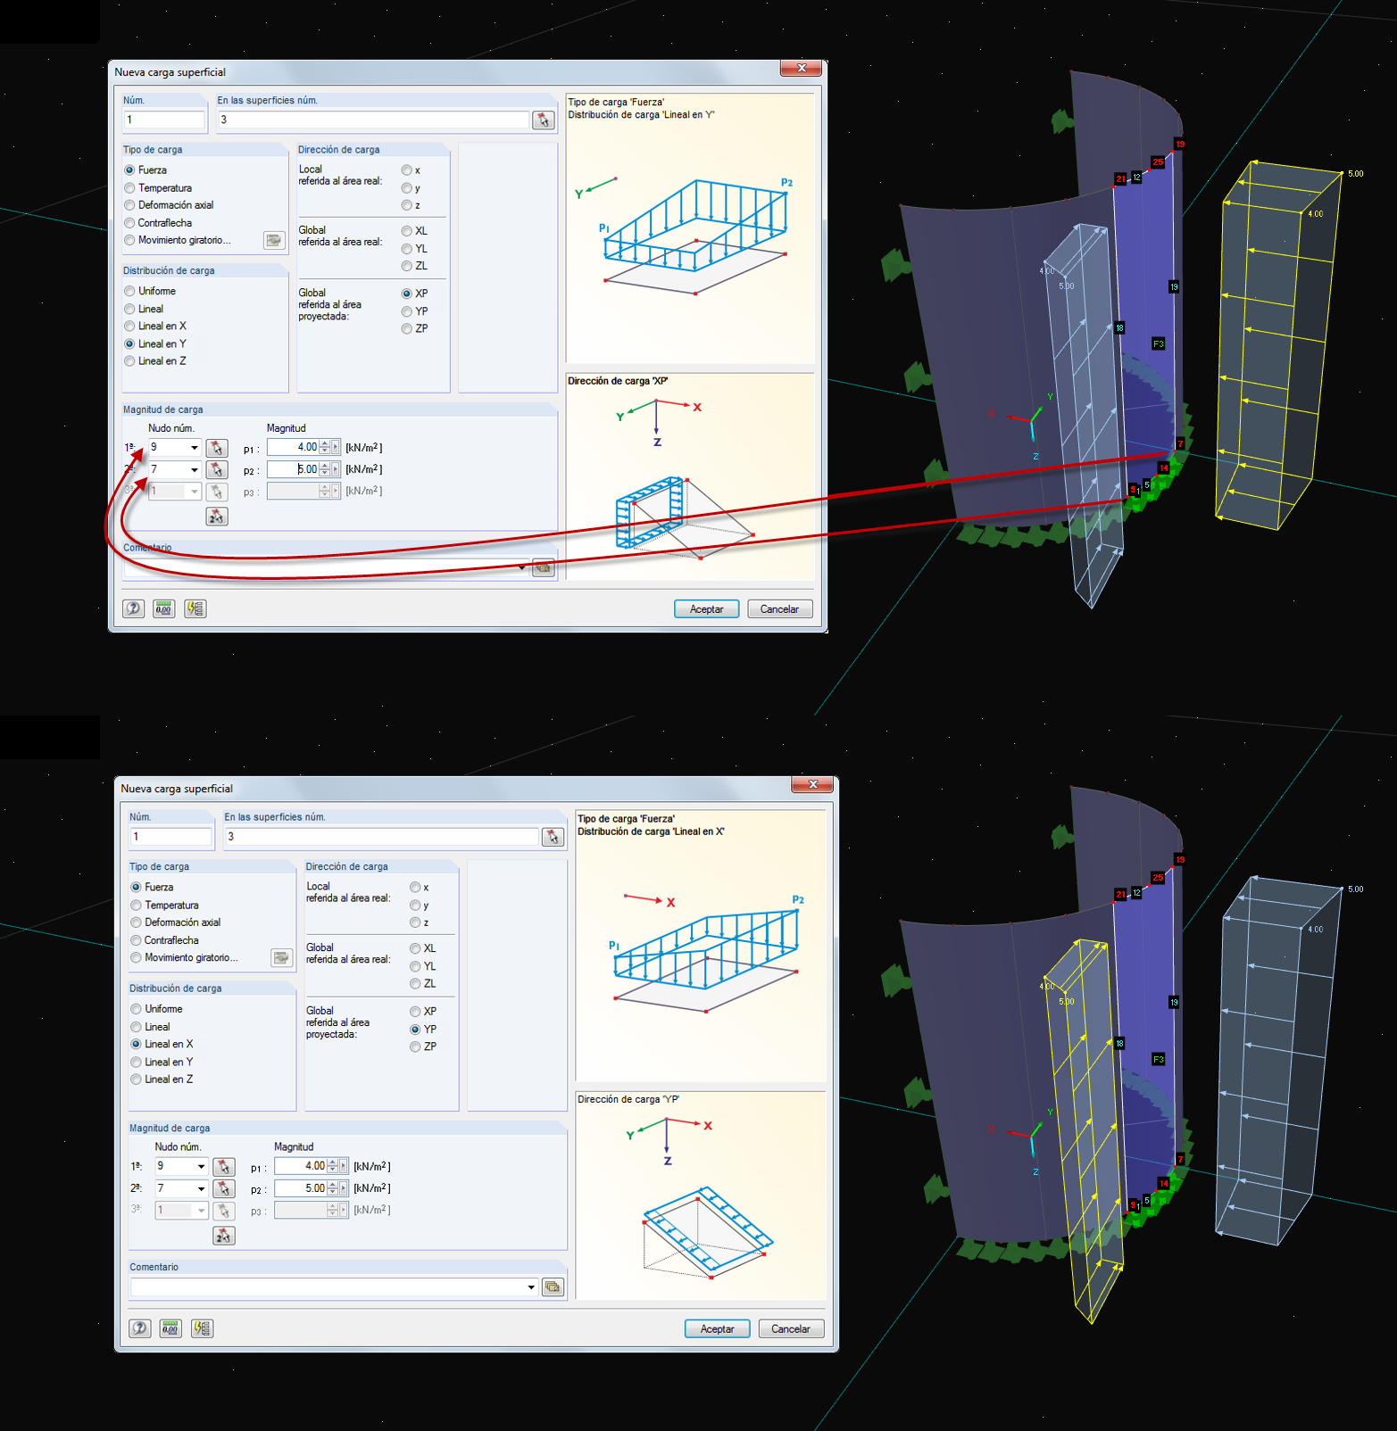Click Núm. field in upper dialog
This screenshot has height=1431, width=1397.
click(163, 120)
